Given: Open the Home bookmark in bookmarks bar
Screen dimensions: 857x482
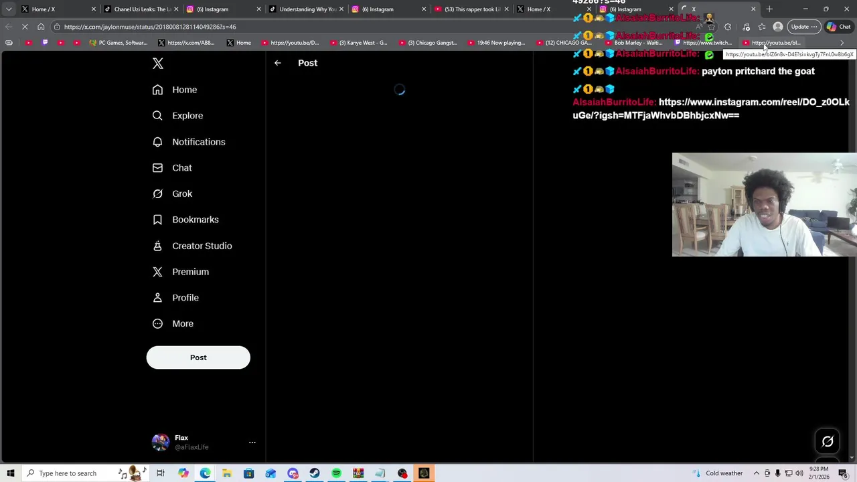Looking at the screenshot, I should [239, 43].
